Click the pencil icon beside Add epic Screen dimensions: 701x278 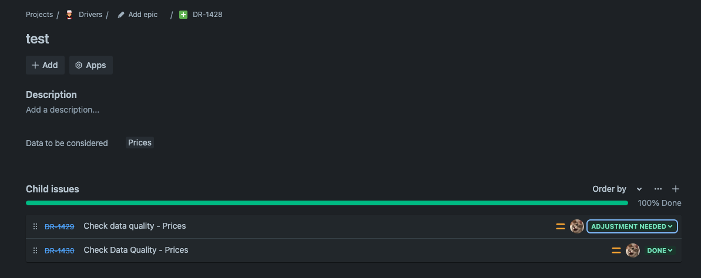point(120,15)
